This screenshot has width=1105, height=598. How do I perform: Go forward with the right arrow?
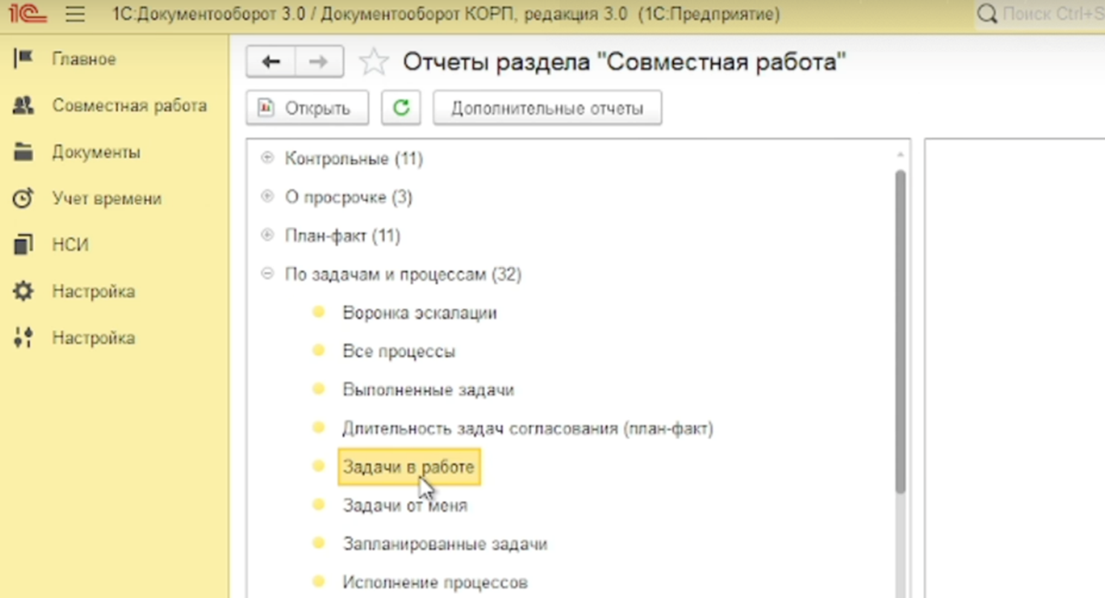318,61
